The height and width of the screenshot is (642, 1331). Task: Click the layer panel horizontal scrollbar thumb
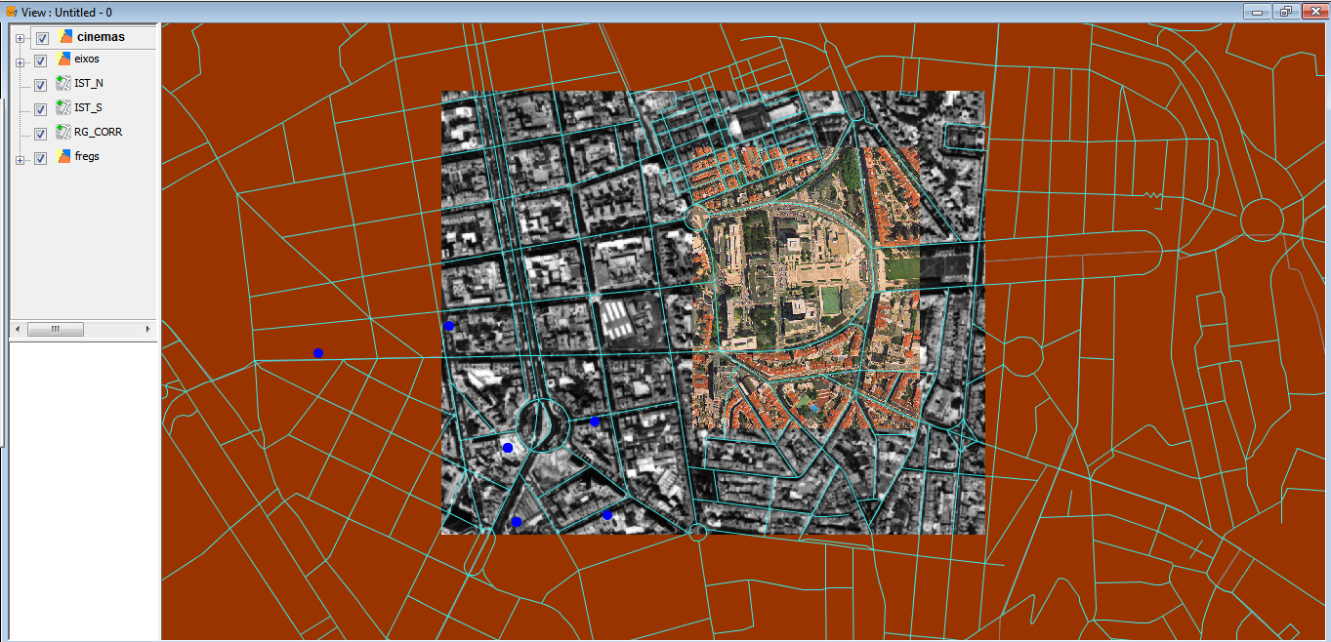(x=55, y=329)
